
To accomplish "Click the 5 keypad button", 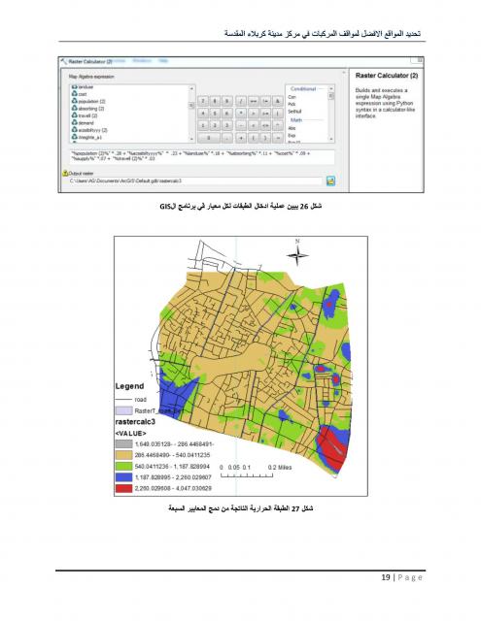I will [215, 114].
